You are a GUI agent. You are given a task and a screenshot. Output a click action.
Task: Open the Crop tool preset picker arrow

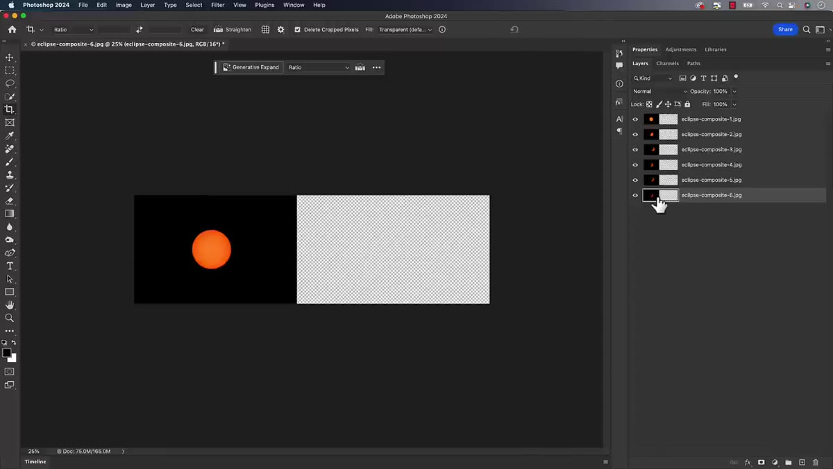pos(42,30)
